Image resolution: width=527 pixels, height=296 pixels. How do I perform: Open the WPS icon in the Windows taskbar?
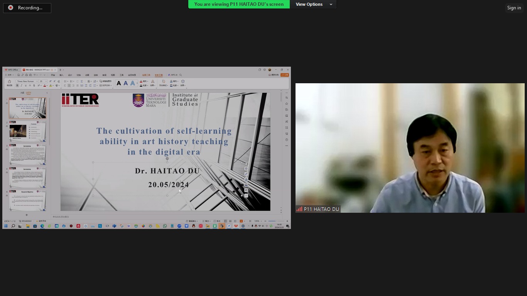pos(236,226)
